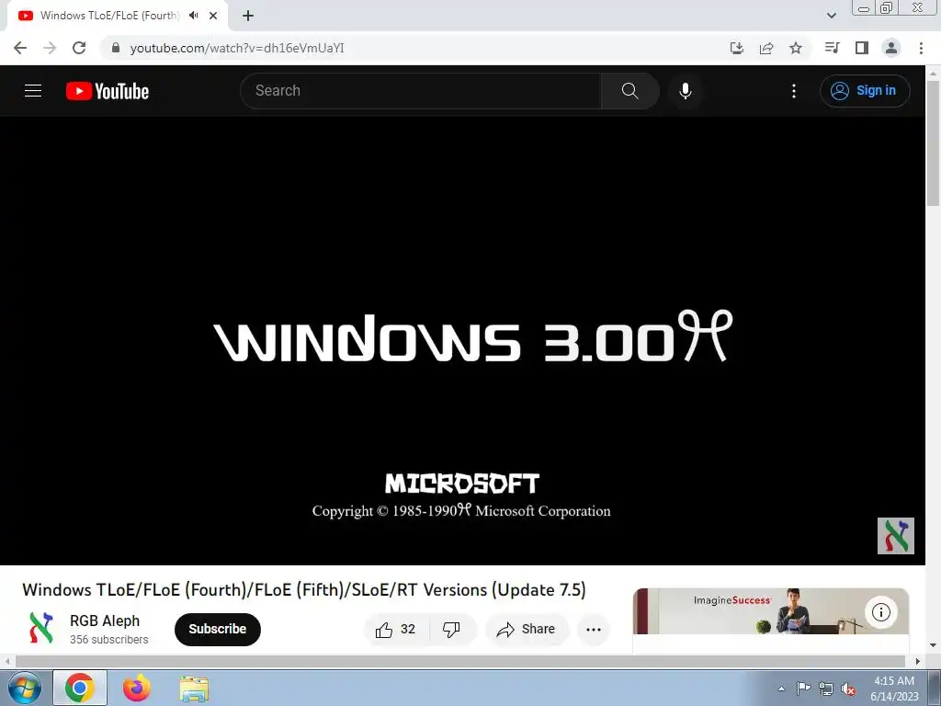Launch Firefox from the taskbar
The width and height of the screenshot is (941, 706).
pyautogui.click(x=137, y=688)
